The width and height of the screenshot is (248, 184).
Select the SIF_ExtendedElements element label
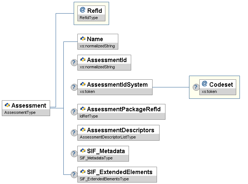(119, 172)
